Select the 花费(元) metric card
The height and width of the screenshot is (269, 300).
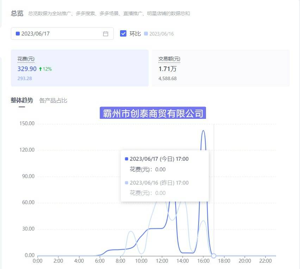(x=80, y=68)
